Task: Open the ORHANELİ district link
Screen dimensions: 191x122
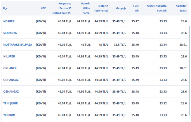Action: click(10, 68)
